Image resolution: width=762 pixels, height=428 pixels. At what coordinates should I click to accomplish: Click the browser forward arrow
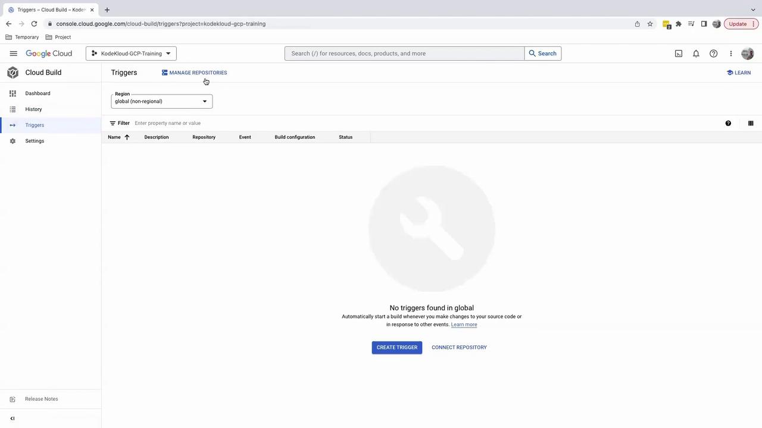click(21, 24)
